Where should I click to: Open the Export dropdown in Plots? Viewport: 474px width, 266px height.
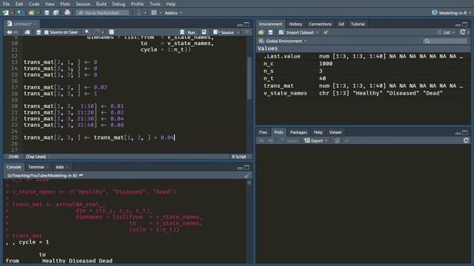pos(316,140)
